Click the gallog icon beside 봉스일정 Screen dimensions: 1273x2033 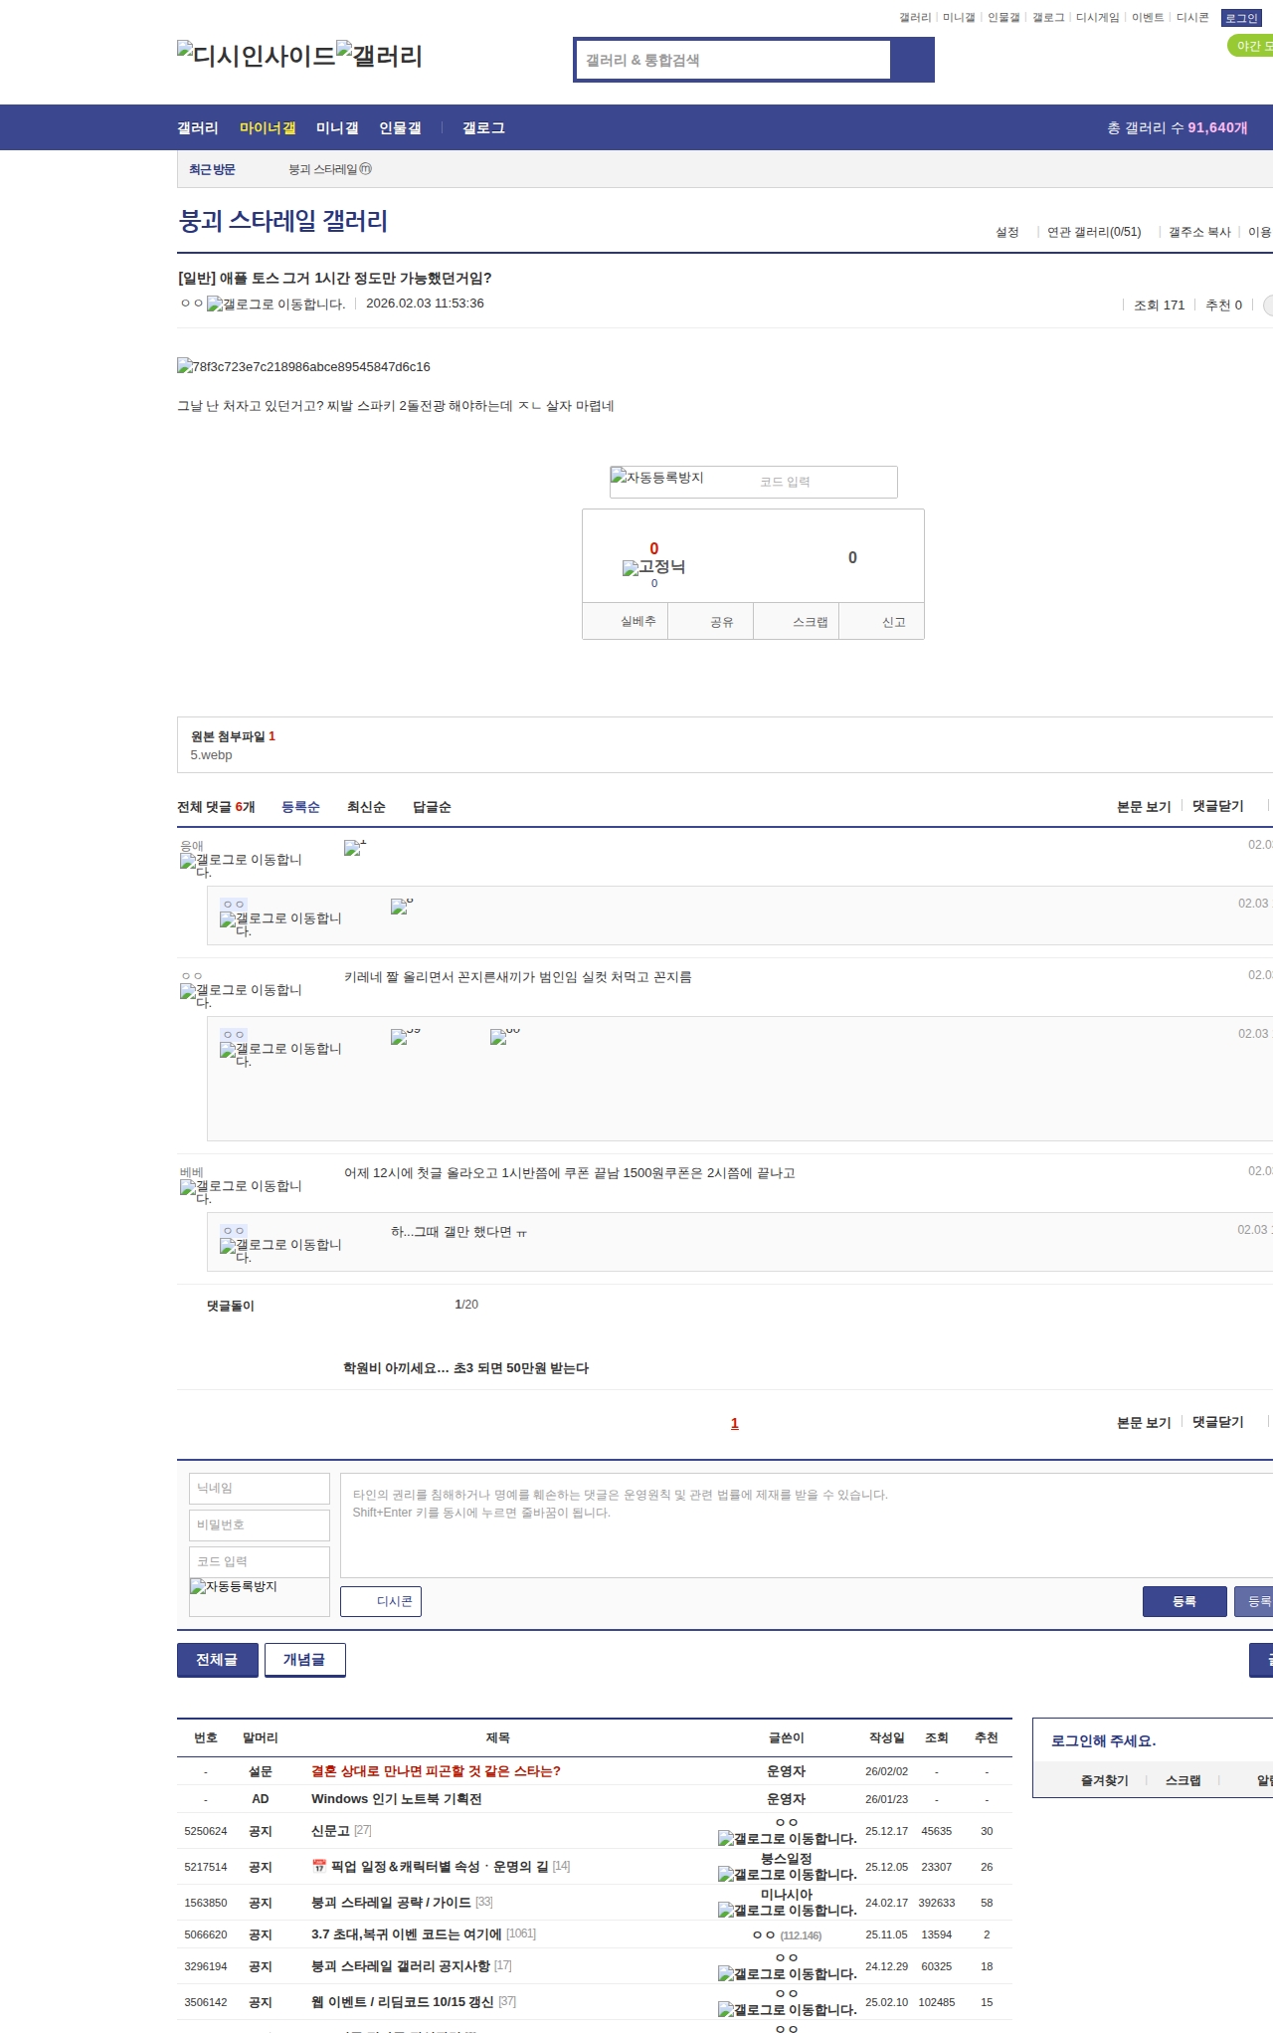click(x=787, y=1875)
